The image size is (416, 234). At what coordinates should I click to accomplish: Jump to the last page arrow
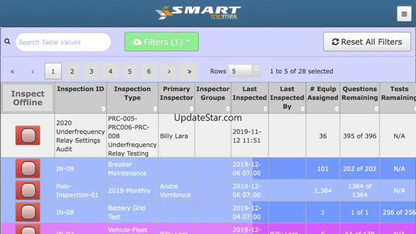point(189,71)
